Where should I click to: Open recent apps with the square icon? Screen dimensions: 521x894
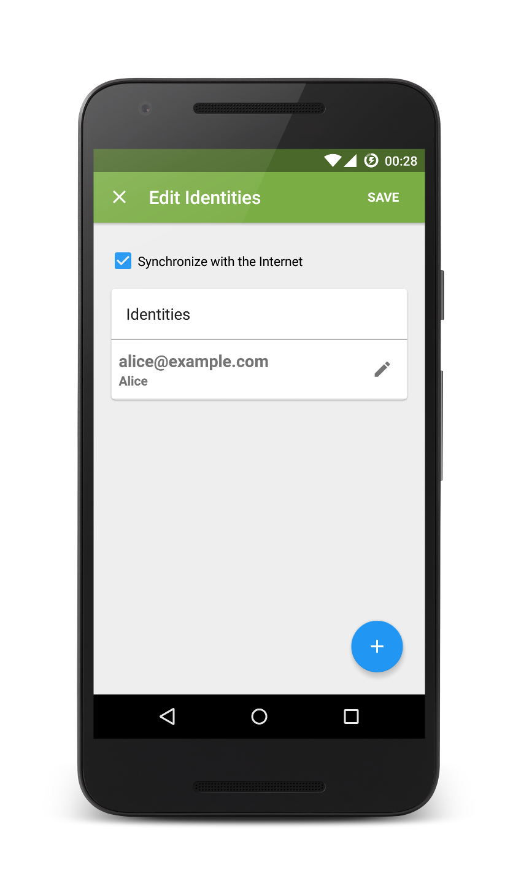point(351,717)
